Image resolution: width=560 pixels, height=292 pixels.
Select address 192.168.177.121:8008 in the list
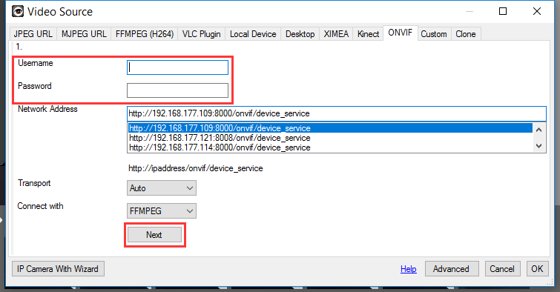330,138
